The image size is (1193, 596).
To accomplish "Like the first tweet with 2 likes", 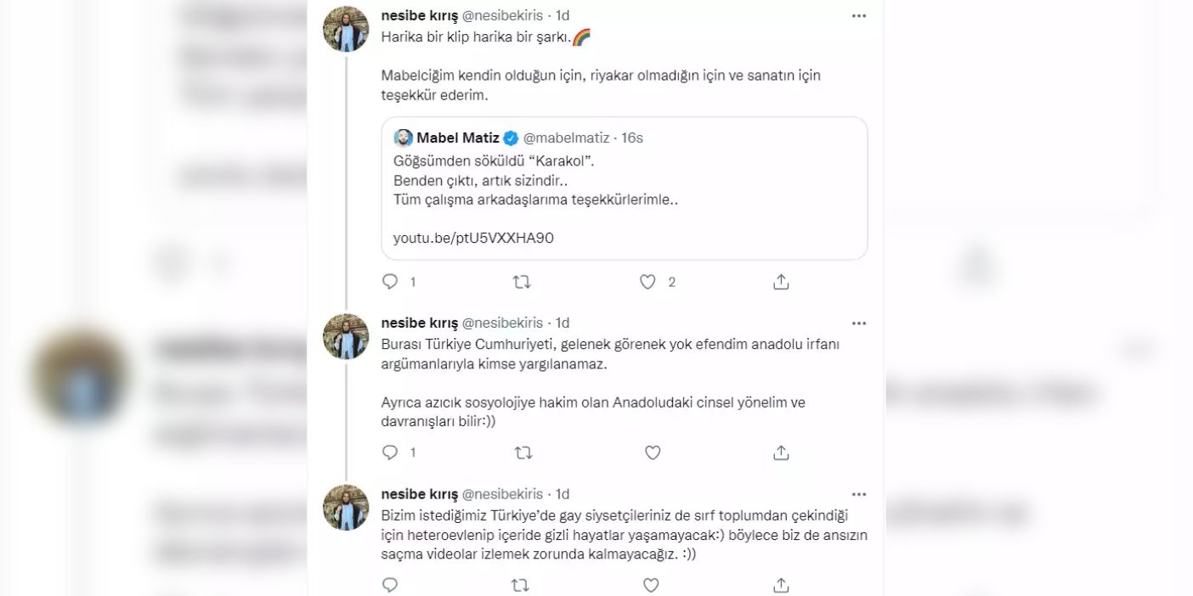I will click(x=648, y=282).
